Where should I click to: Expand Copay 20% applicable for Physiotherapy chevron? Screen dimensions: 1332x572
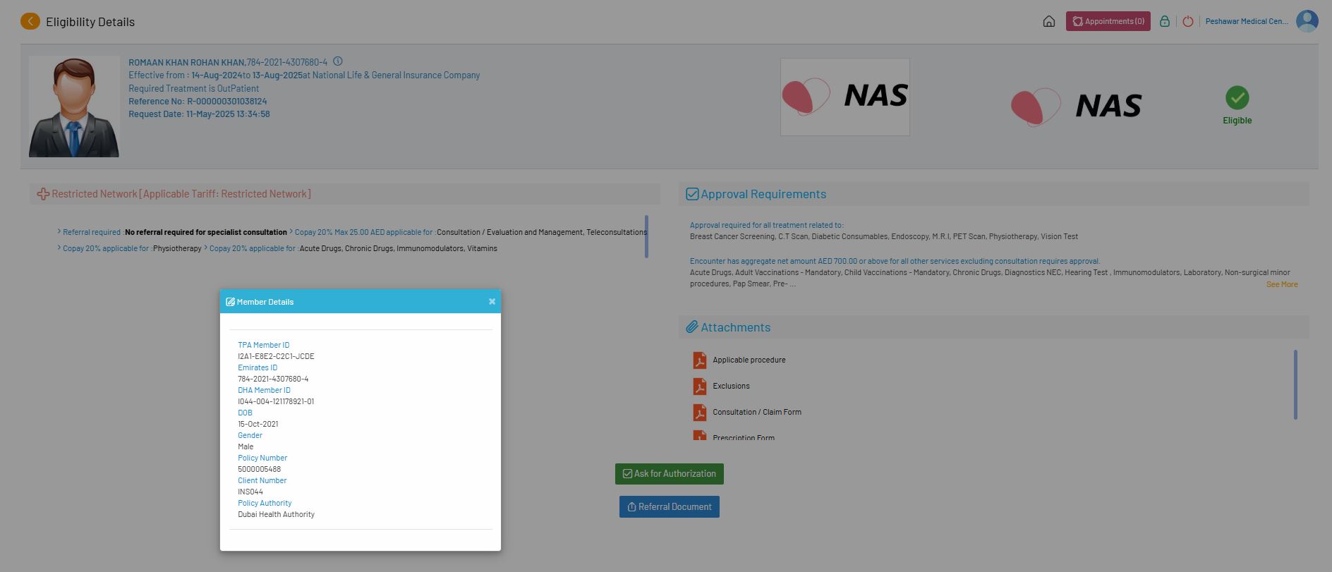pos(59,248)
